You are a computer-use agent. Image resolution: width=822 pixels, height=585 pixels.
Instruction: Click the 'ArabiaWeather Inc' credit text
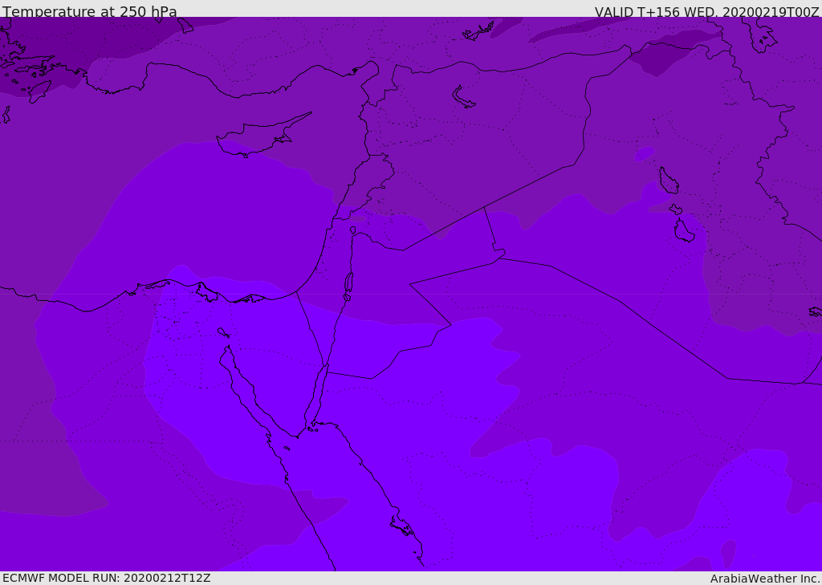tap(764, 579)
